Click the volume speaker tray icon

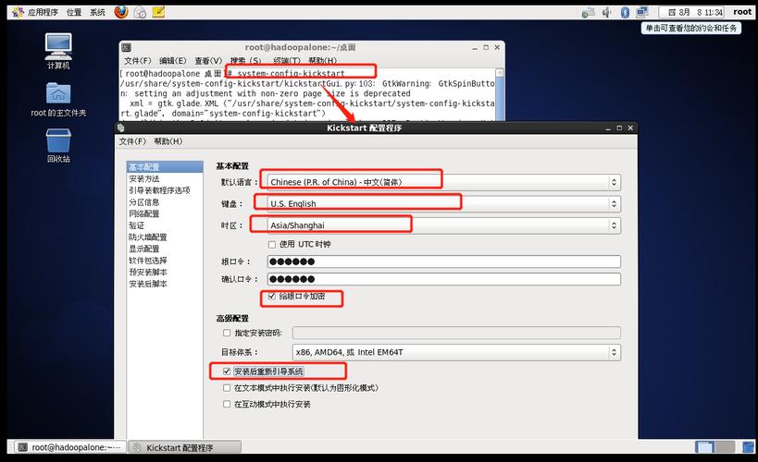click(607, 12)
